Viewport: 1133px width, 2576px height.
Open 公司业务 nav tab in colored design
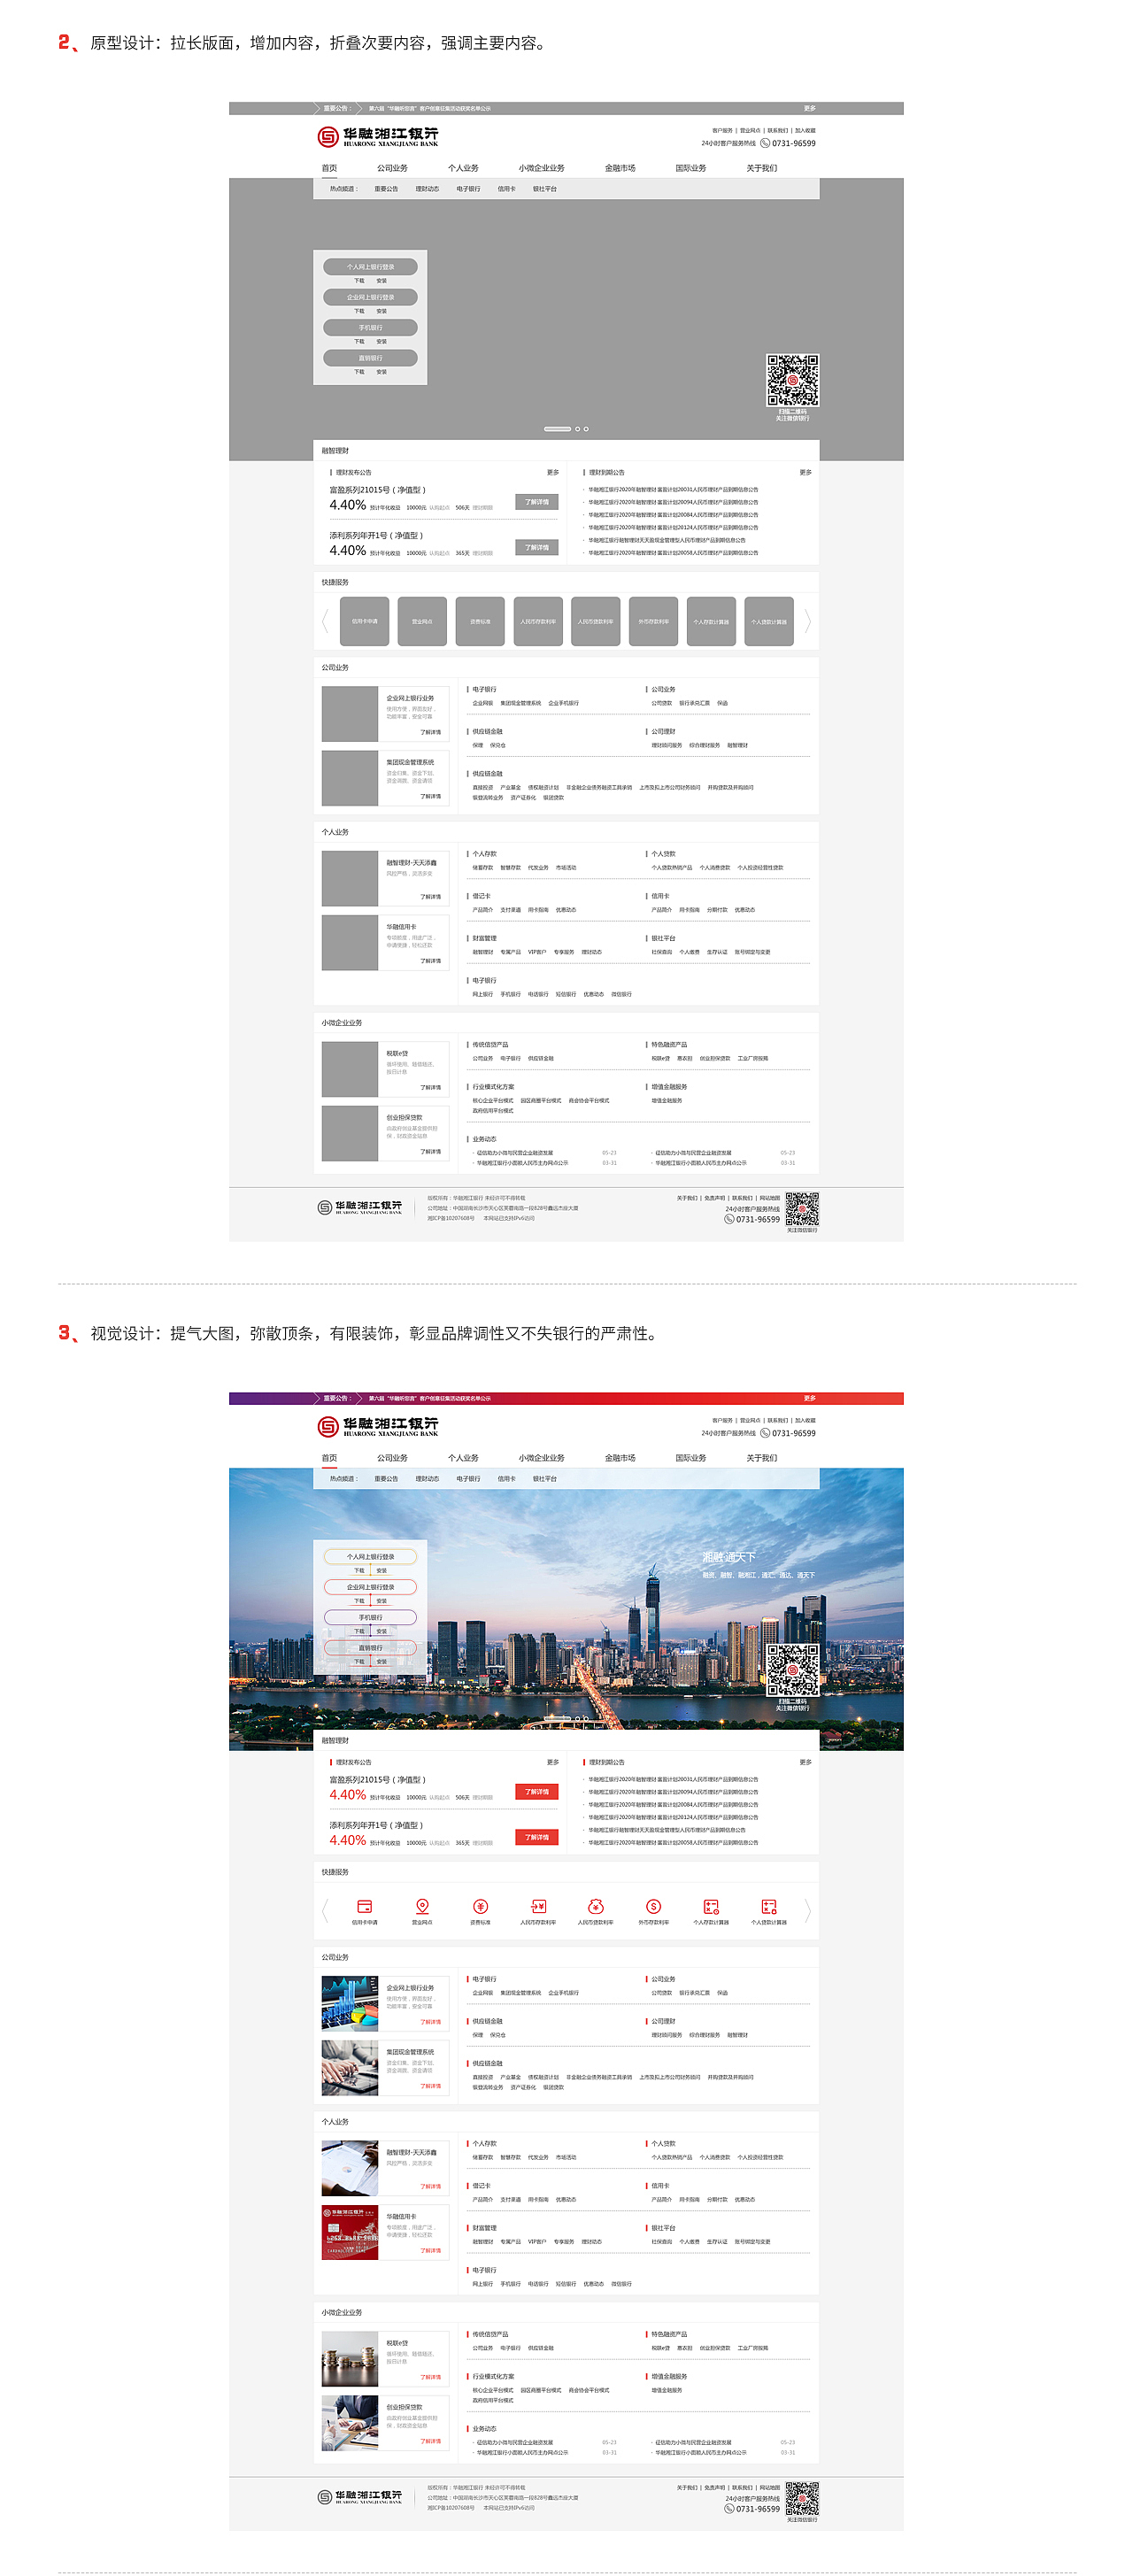coord(392,1458)
